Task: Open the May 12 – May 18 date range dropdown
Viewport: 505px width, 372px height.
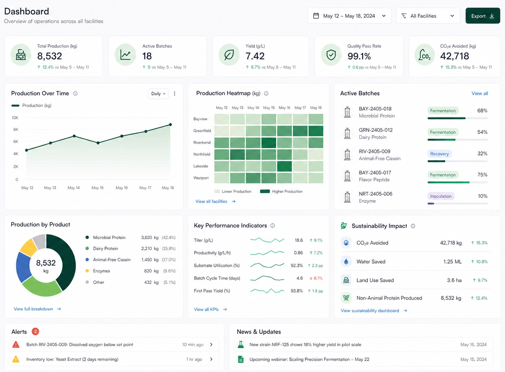Action: [349, 16]
